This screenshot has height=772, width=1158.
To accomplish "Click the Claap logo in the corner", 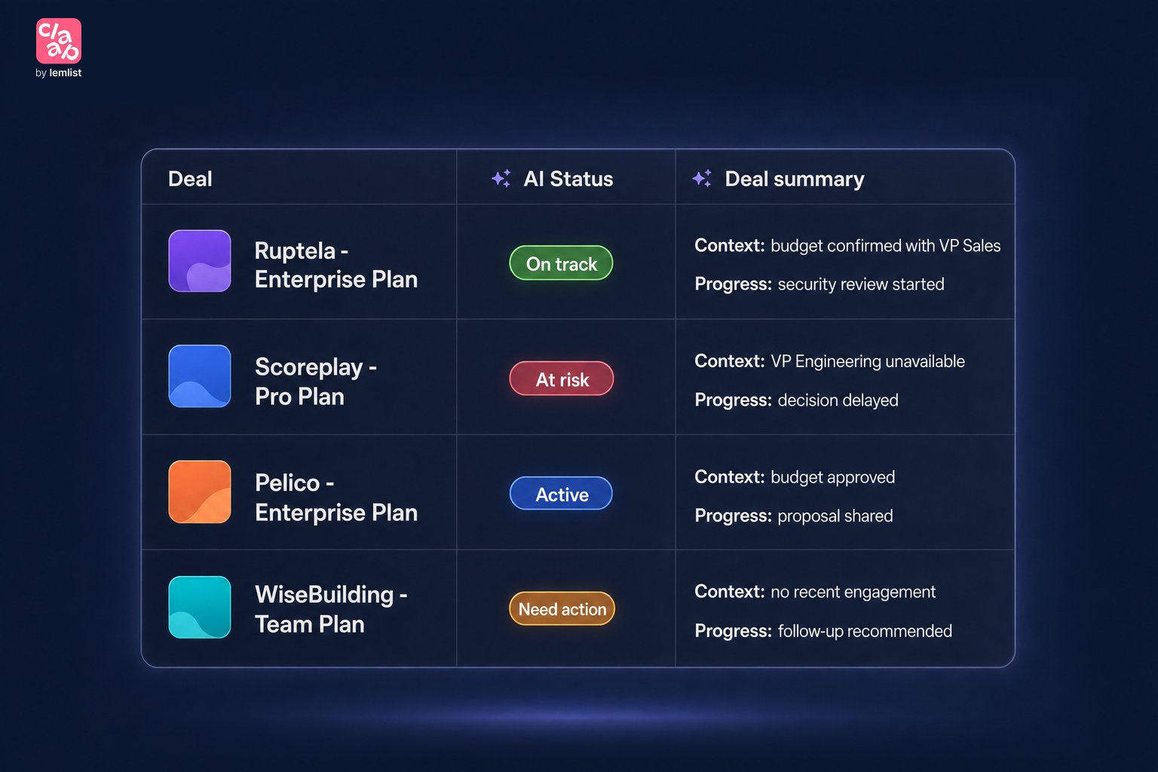I will (59, 41).
